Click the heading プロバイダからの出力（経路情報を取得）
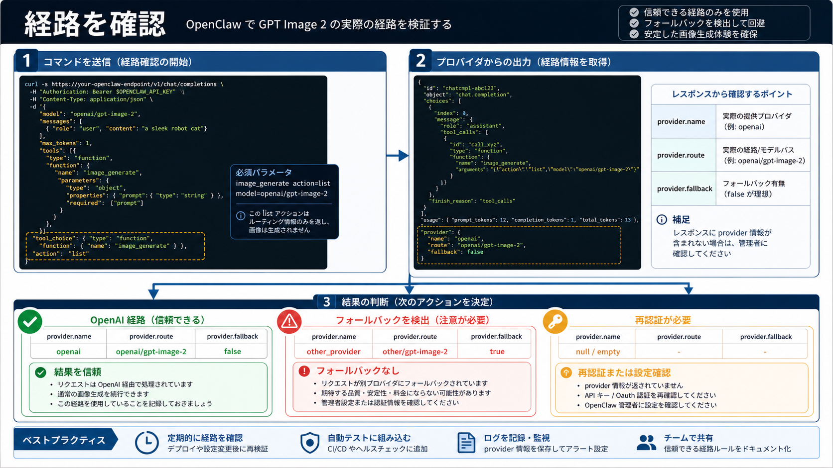 pyautogui.click(x=524, y=62)
